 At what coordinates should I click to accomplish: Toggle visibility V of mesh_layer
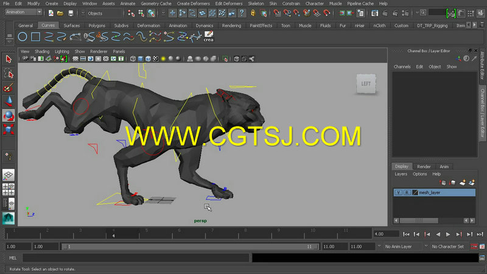coord(398,192)
